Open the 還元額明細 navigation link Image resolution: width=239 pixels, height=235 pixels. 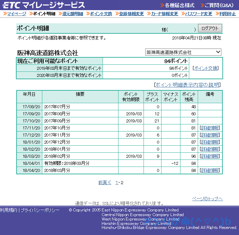tap(72, 14)
